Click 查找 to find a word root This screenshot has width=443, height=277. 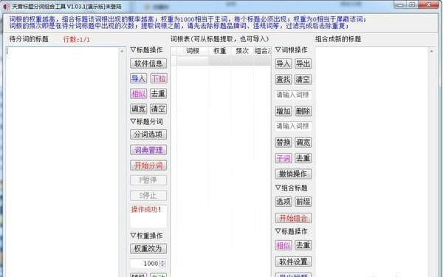pos(284,80)
